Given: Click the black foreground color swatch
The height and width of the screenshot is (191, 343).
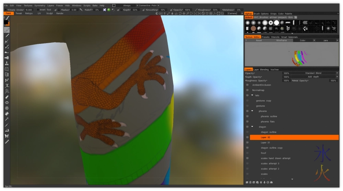Looking at the screenshot, I should (6, 22).
